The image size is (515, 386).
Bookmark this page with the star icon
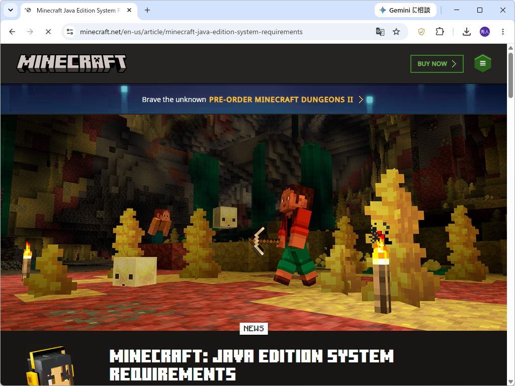click(396, 32)
